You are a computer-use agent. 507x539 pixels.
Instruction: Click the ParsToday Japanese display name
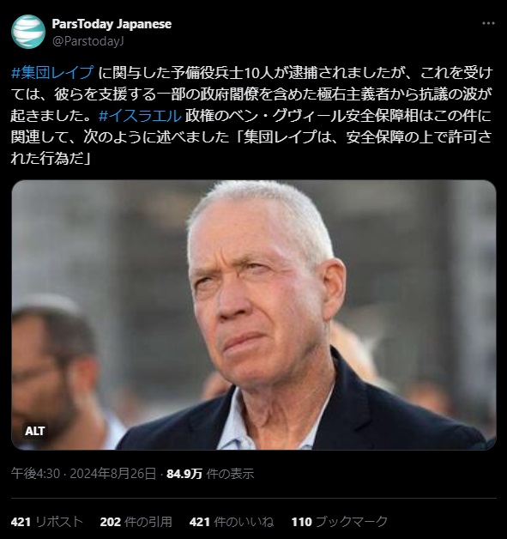pos(112,24)
